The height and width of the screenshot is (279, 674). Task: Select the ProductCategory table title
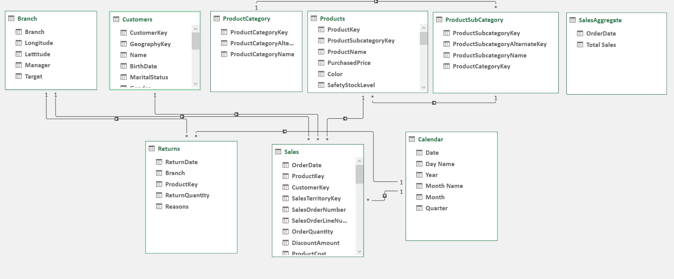pyautogui.click(x=246, y=18)
